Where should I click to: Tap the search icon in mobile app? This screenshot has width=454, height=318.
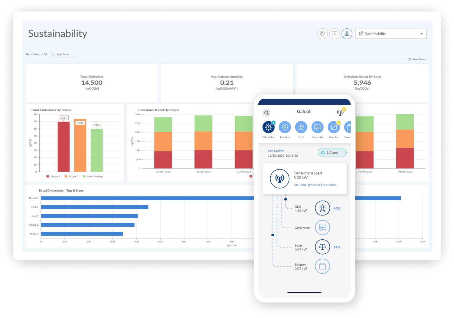[x=266, y=113]
